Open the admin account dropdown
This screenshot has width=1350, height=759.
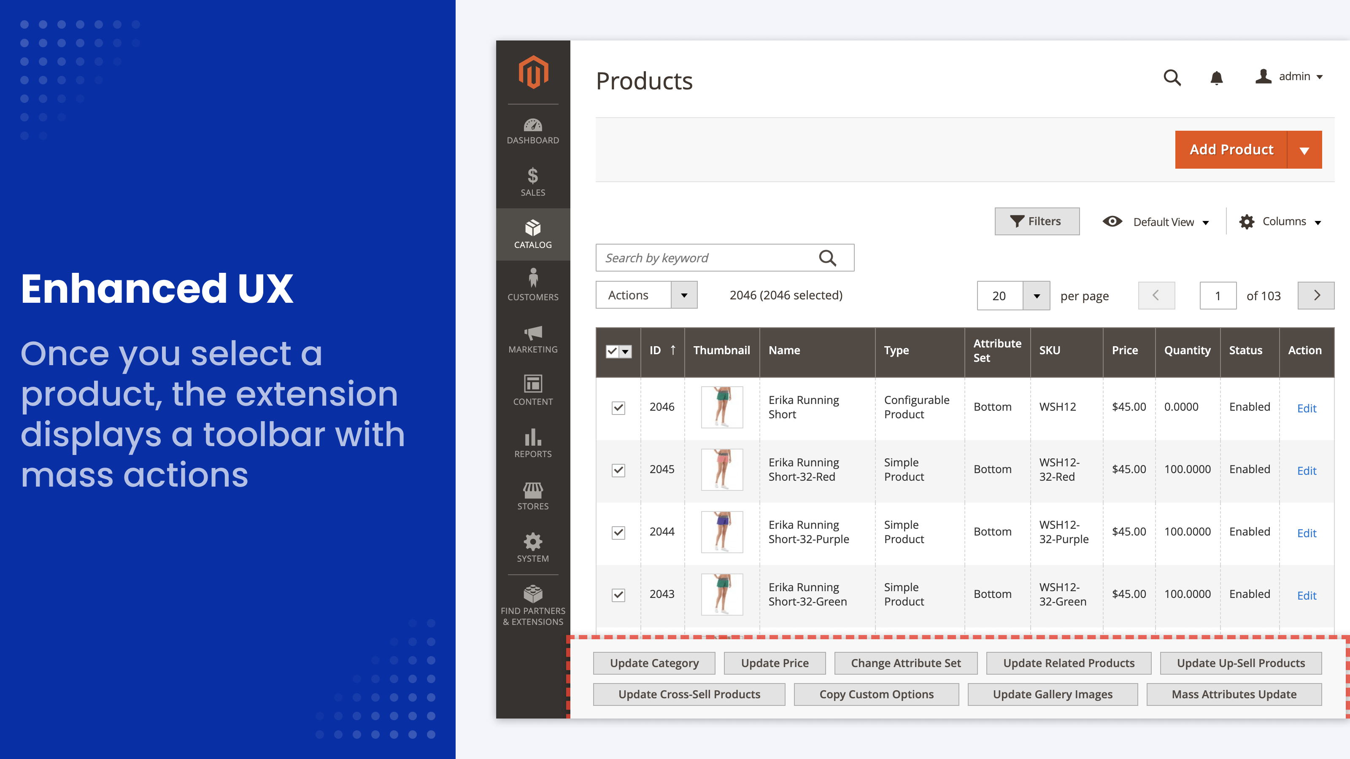pyautogui.click(x=1290, y=76)
